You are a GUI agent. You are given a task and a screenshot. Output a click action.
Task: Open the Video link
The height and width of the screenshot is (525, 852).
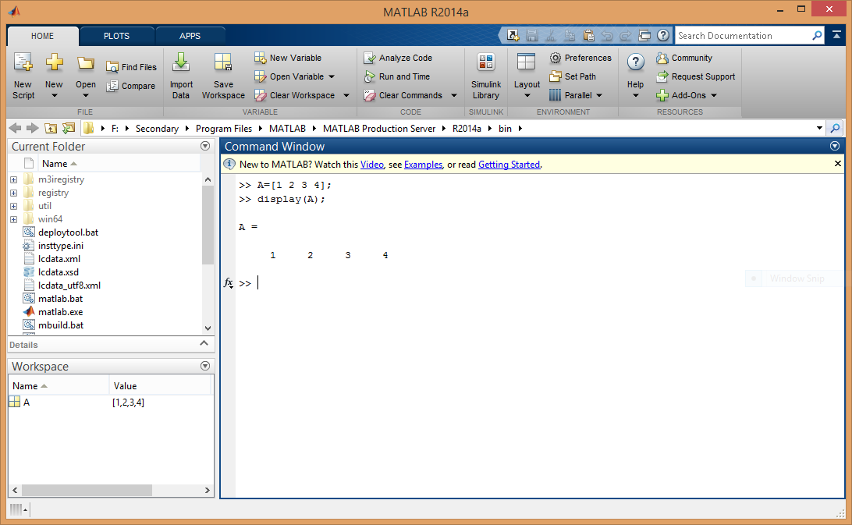[x=371, y=165]
